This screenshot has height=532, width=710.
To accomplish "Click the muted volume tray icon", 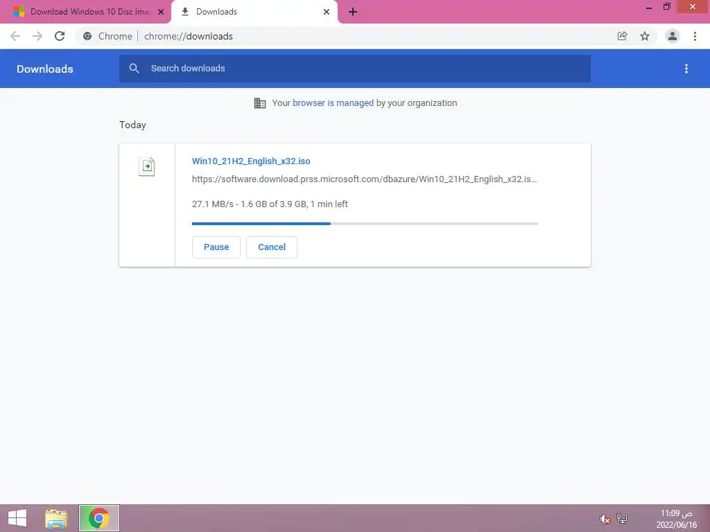I will 605,519.
